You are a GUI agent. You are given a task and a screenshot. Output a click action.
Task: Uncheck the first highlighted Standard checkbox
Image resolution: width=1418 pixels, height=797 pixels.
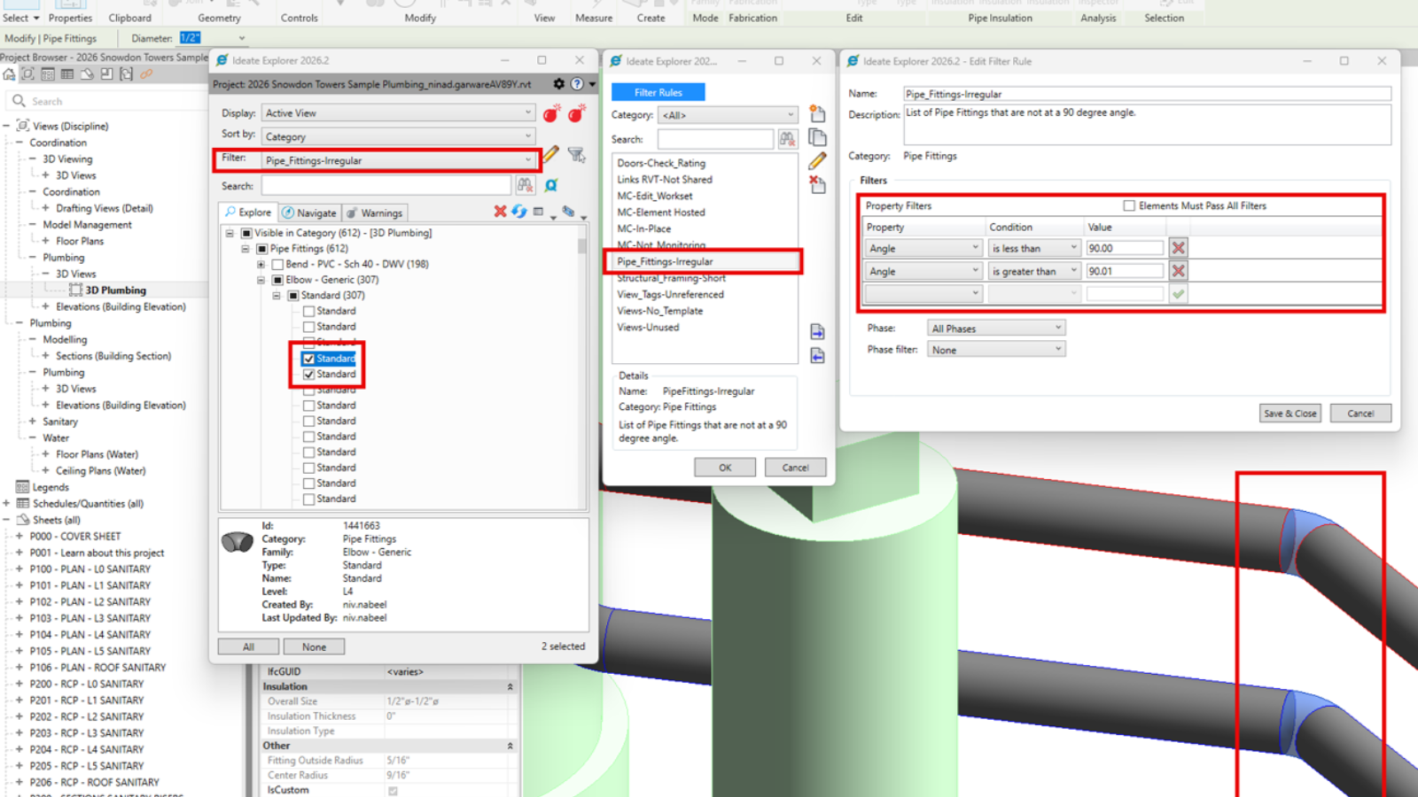pyautogui.click(x=308, y=358)
